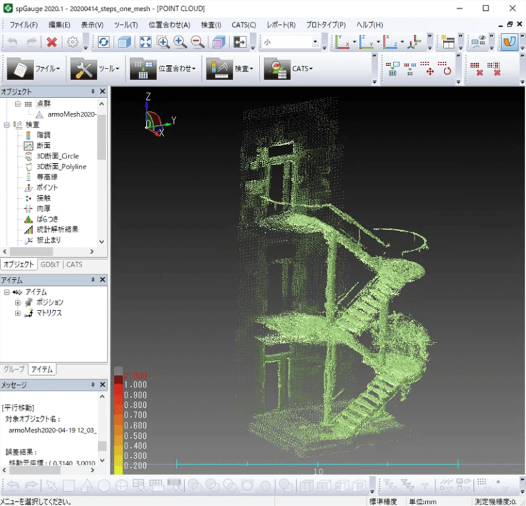The height and width of the screenshot is (506, 526).
Task: Select the 階調 inspection item
Action: click(42, 135)
